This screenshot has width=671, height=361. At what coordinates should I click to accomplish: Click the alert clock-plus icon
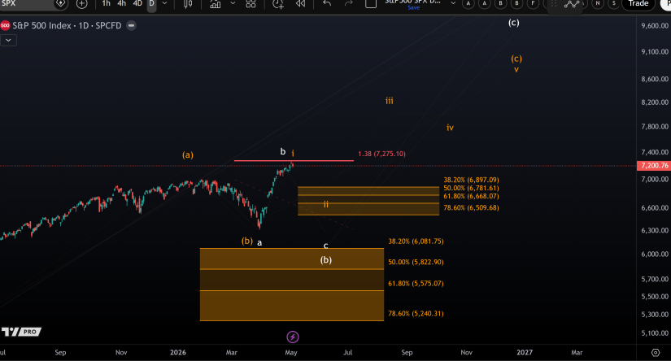[x=278, y=4]
